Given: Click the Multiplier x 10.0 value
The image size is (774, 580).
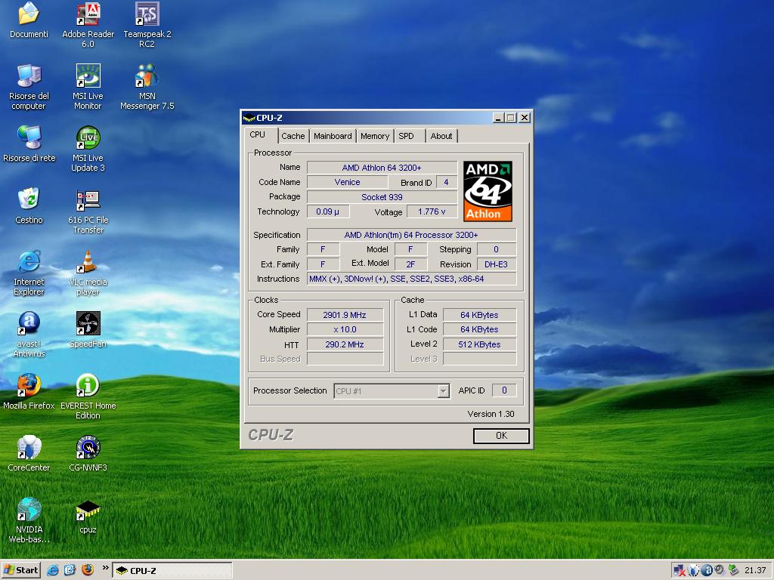Looking at the screenshot, I should pyautogui.click(x=345, y=329).
